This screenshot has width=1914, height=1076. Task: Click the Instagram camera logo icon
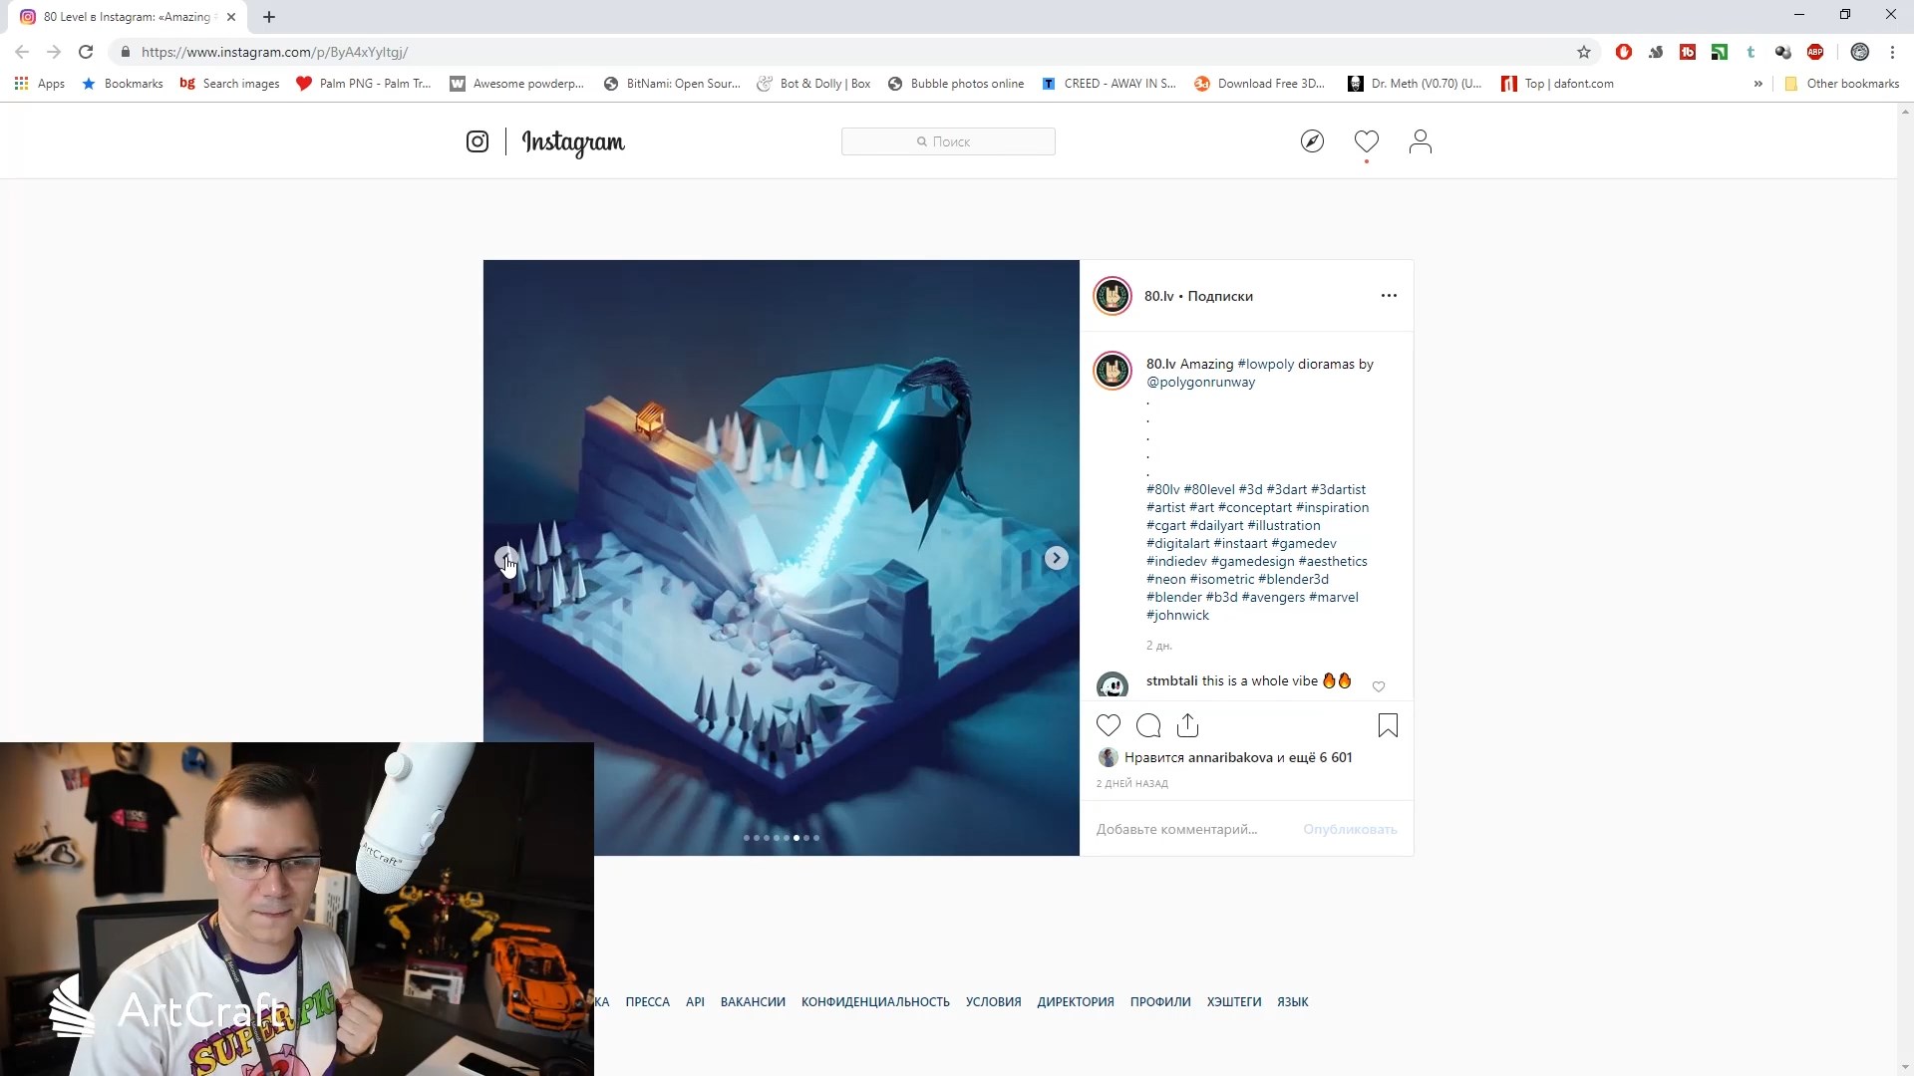[x=478, y=141]
